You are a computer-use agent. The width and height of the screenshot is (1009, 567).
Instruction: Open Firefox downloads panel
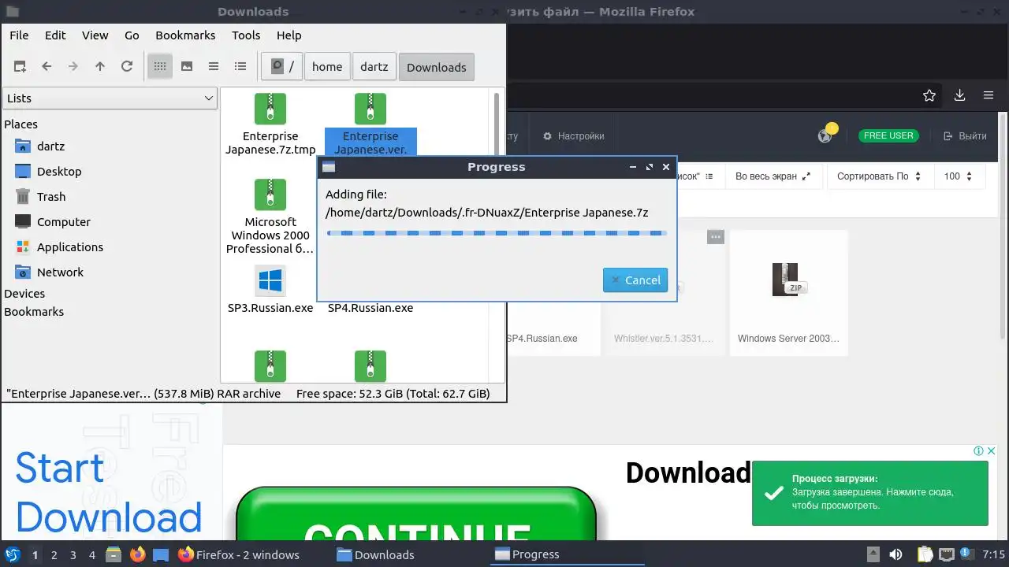click(959, 95)
